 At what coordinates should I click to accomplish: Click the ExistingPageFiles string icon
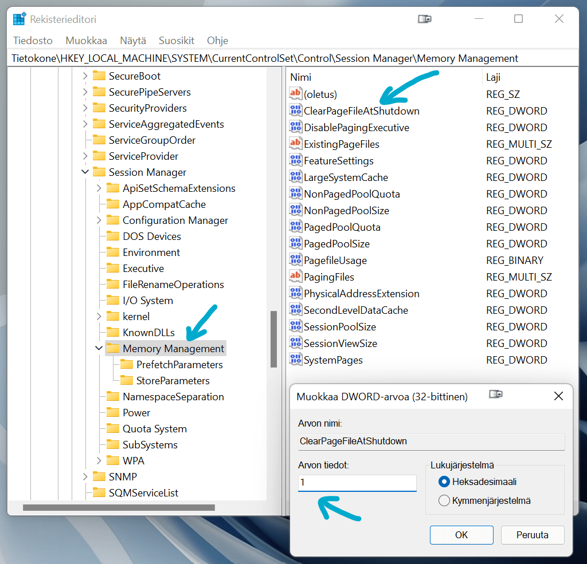[x=295, y=144]
